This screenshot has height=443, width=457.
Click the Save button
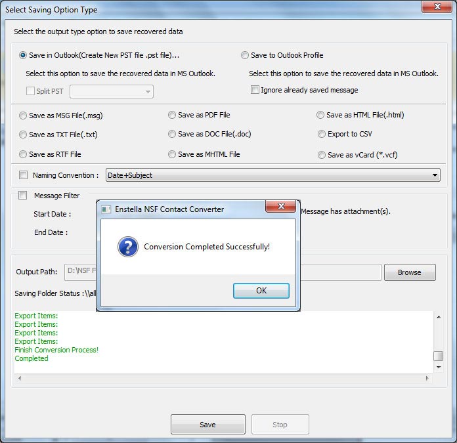pyautogui.click(x=207, y=425)
